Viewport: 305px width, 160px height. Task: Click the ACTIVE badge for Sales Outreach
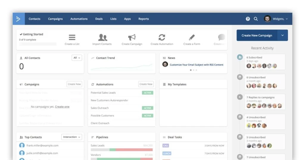[147, 108]
